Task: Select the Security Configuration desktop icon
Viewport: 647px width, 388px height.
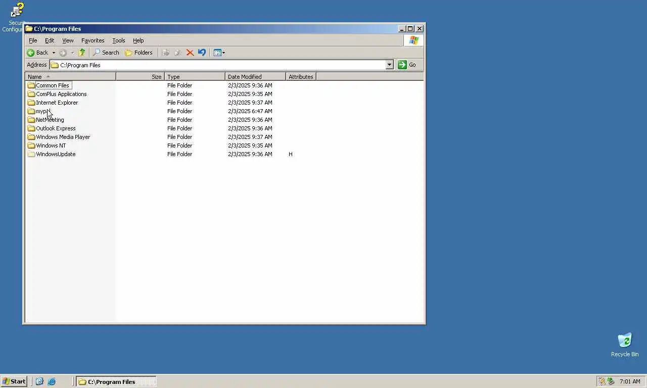Action: pyautogui.click(x=17, y=10)
